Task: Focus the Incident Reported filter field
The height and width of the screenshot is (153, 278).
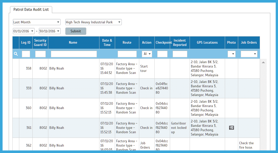Action: [x=180, y=54]
